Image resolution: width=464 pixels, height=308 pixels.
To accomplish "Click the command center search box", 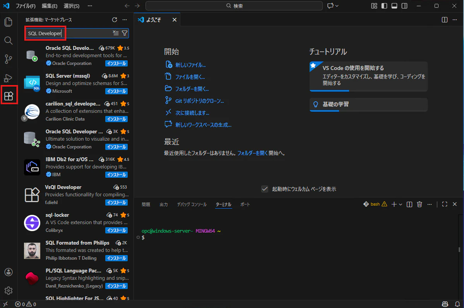I will 234,6.
